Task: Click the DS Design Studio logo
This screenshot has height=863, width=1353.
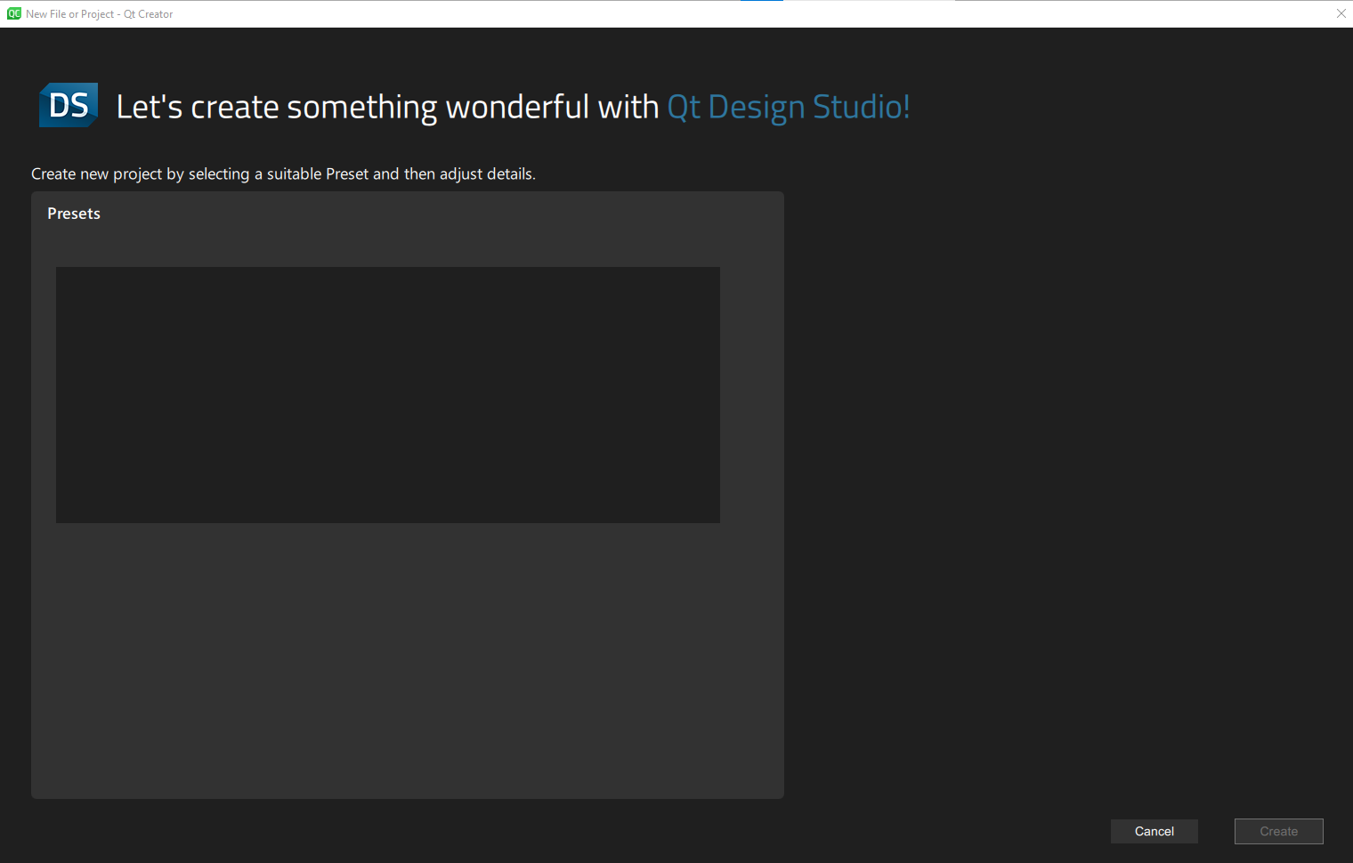Action: [x=69, y=105]
